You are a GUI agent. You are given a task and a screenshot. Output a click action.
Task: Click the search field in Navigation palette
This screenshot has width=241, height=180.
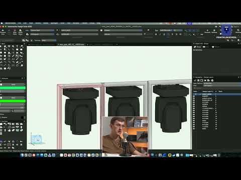217,88
